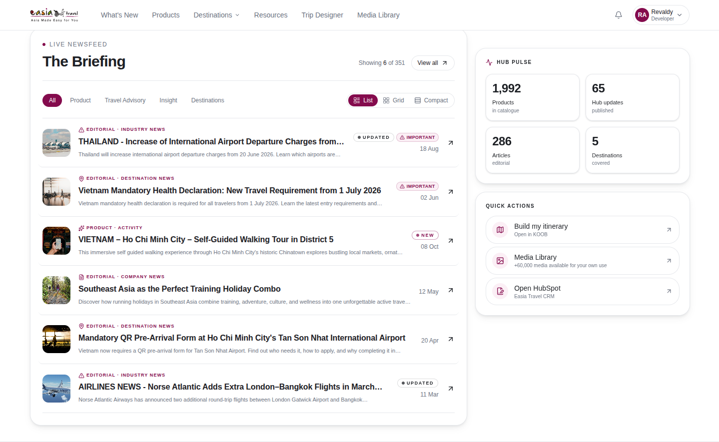Filter newsfeed by Product
Viewport: 719px width, 442px height.
[x=80, y=100]
